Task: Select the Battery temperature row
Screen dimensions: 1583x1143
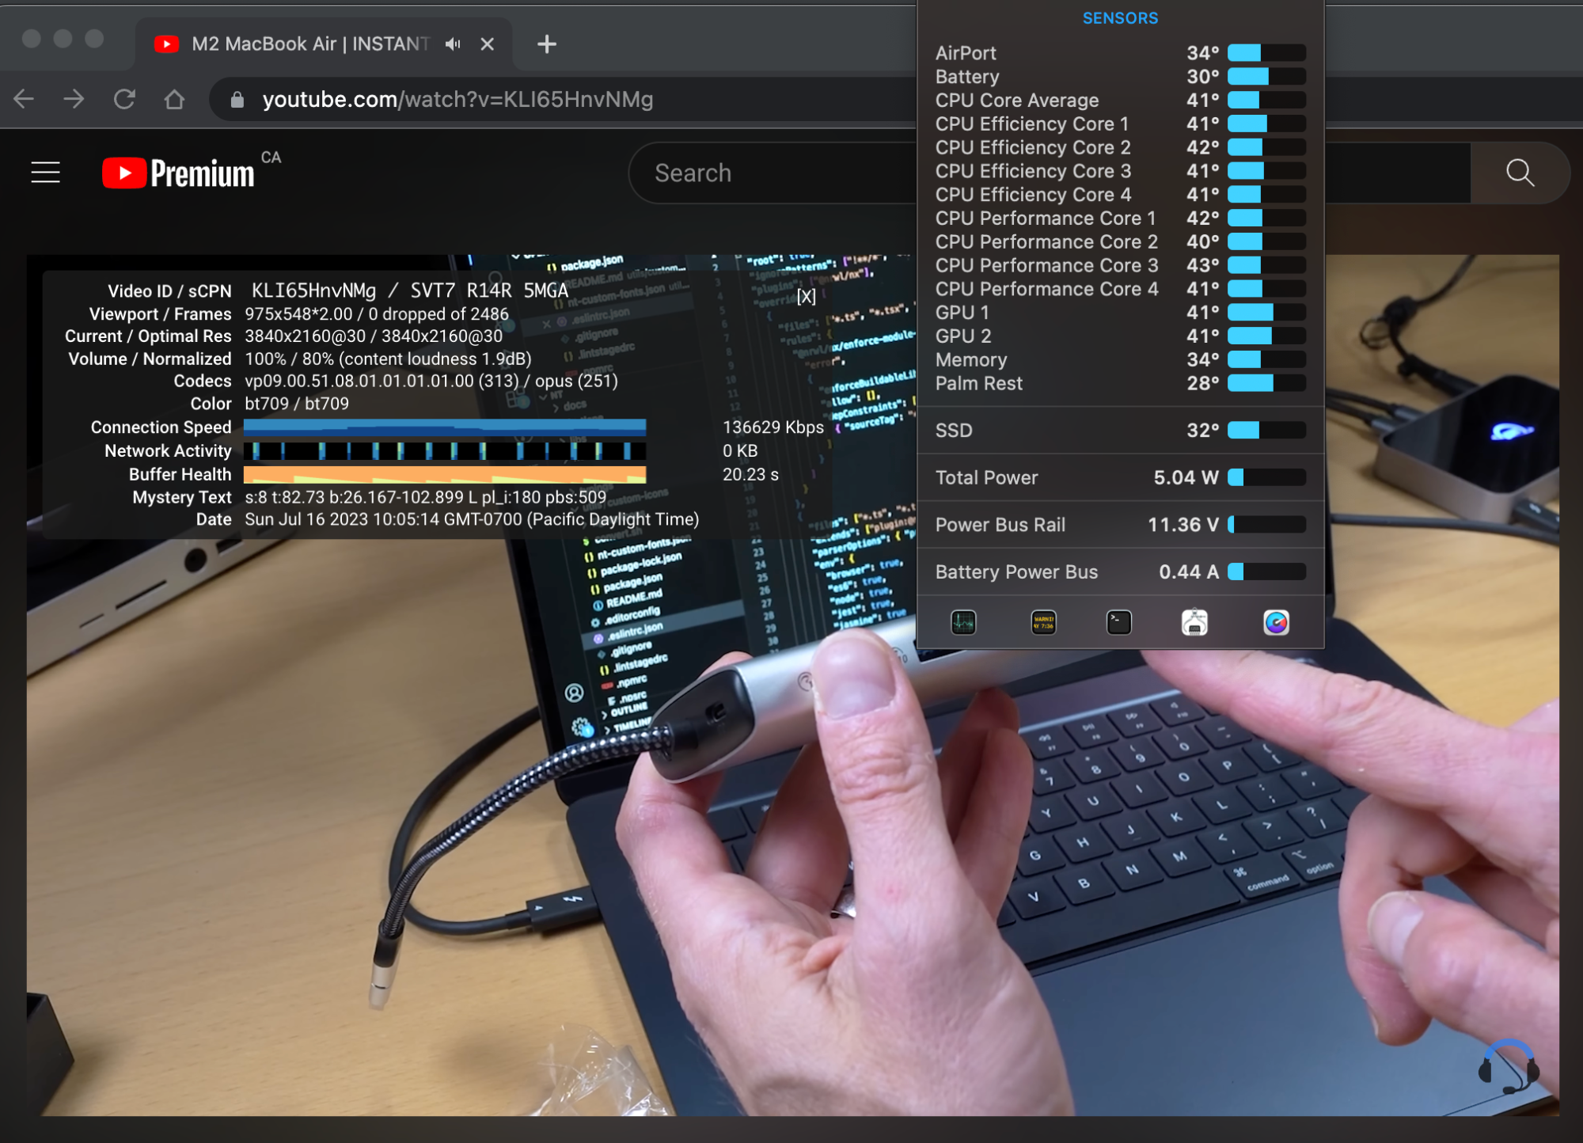Action: pos(1120,77)
